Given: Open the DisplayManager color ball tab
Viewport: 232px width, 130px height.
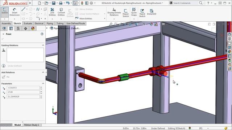Looking at the screenshot, I should point(33,29).
